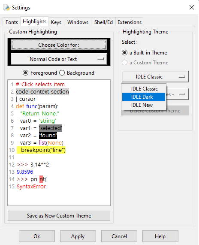Click the 'code context section' sample text
This screenshot has height=245, width=199.
(42, 91)
